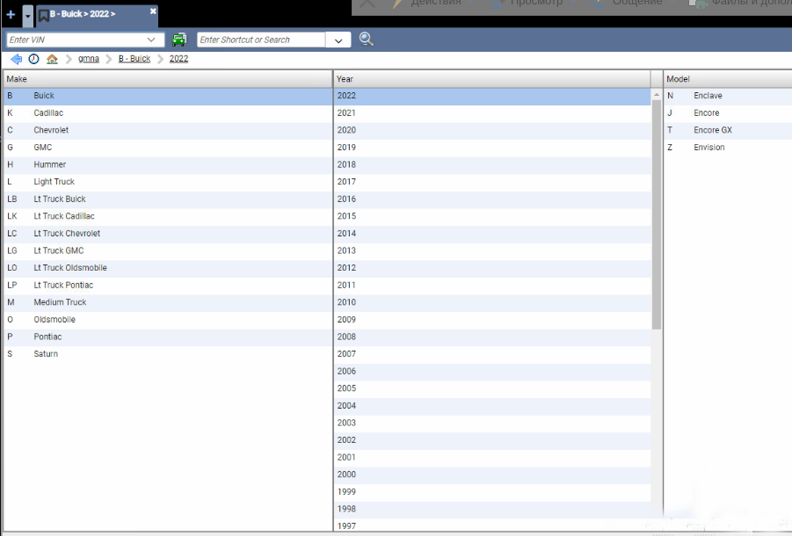This screenshot has width=792, height=536.
Task: Go back using the blue arrow
Action: click(x=16, y=59)
